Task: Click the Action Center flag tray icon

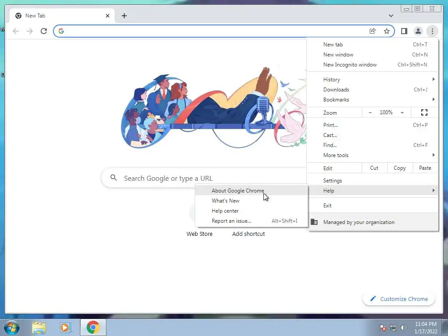Action: (382, 328)
